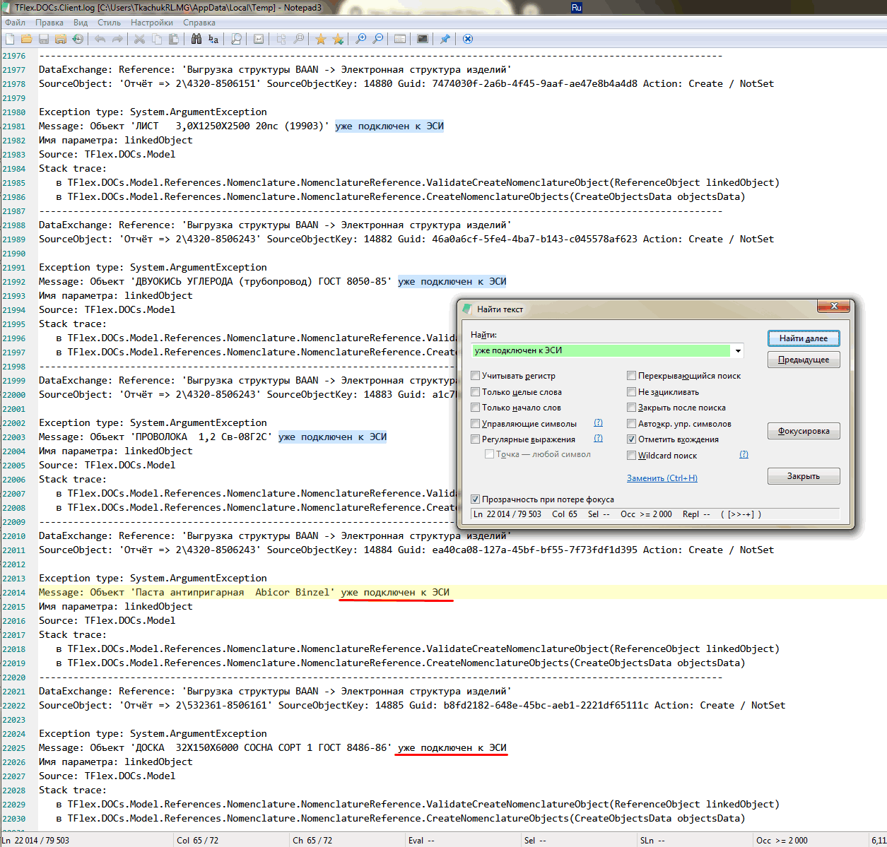Enable Учитывать регистр checkbox

pos(476,376)
